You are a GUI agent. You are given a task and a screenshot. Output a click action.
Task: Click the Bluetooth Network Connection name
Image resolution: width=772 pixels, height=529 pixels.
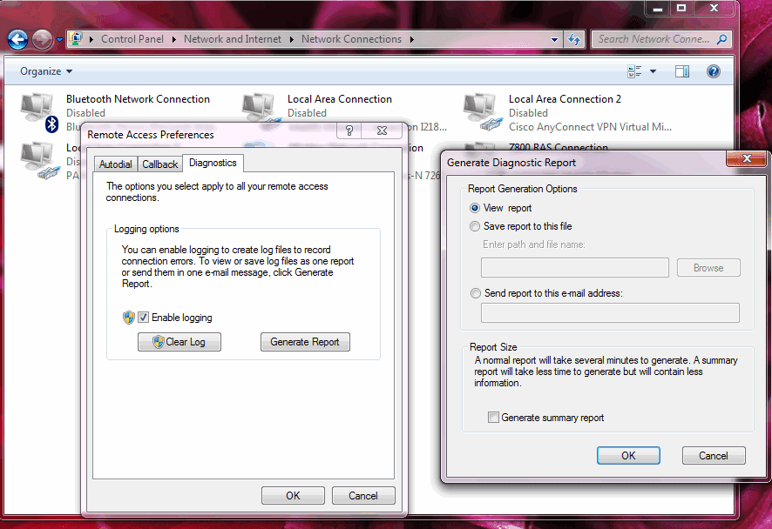[x=138, y=99]
